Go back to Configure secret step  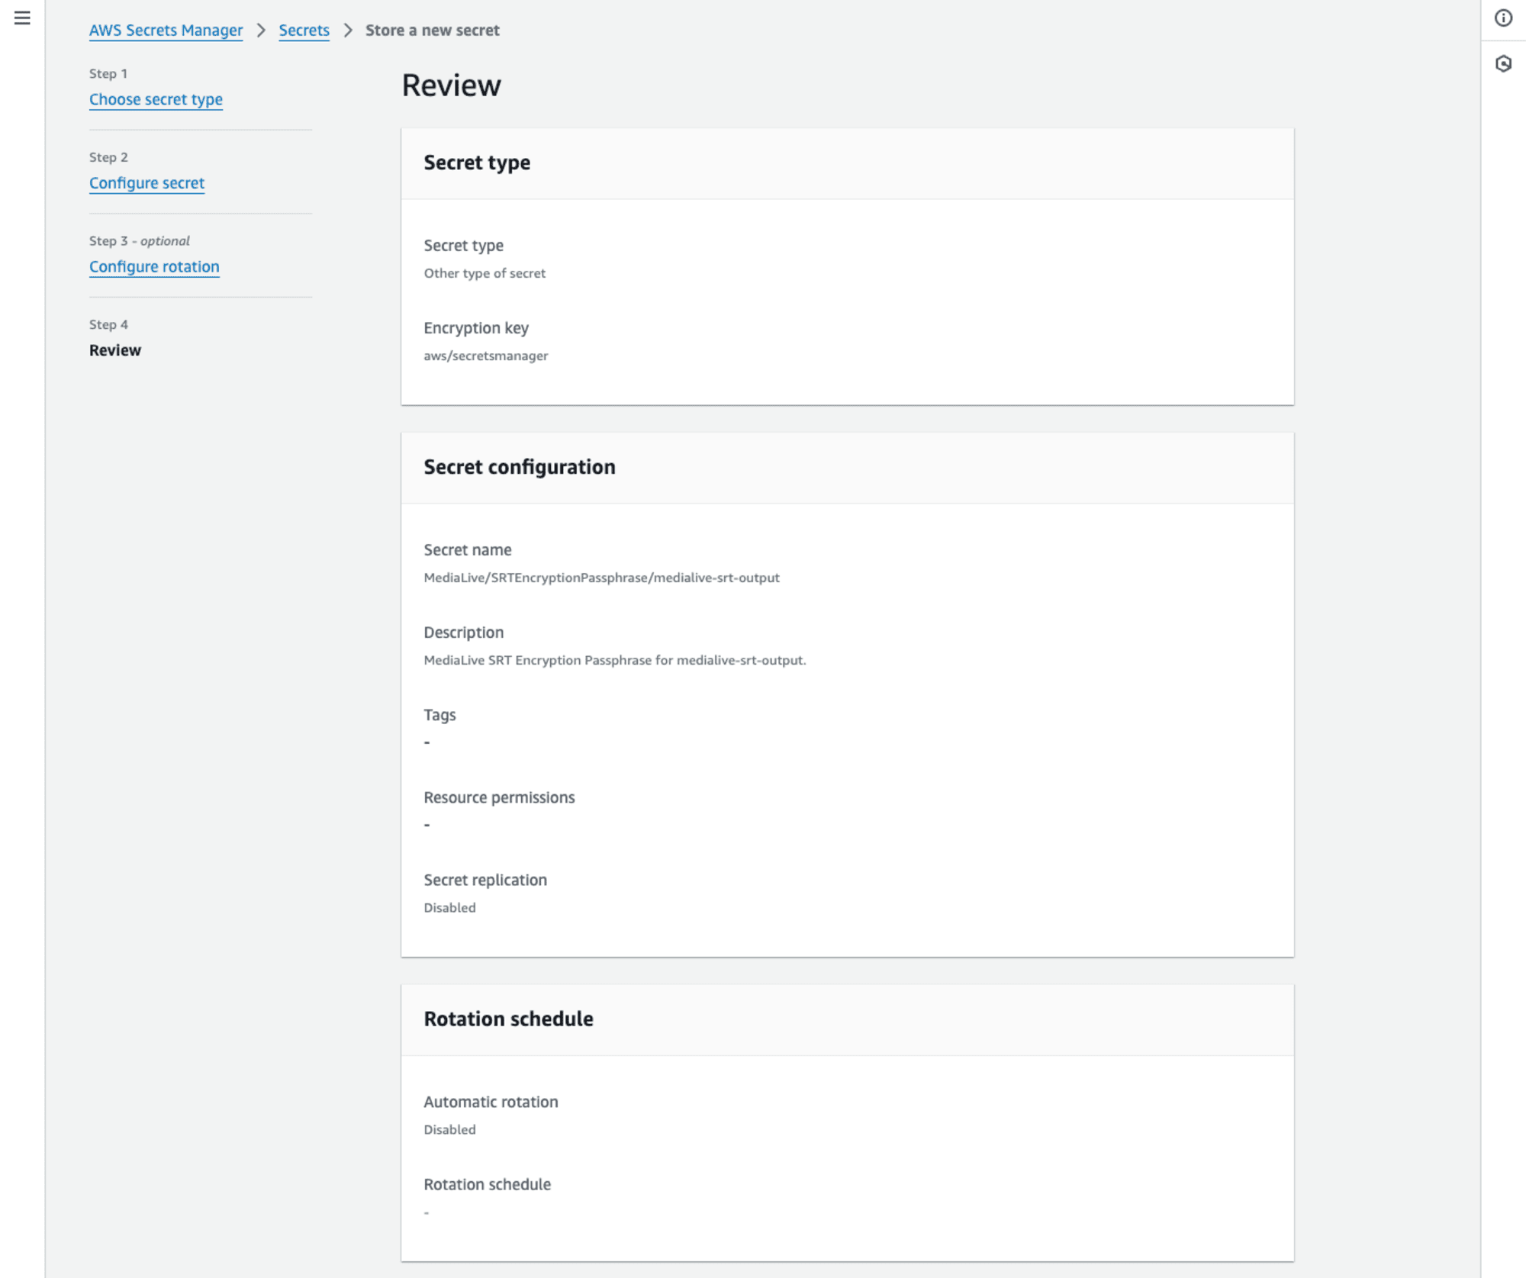[146, 183]
